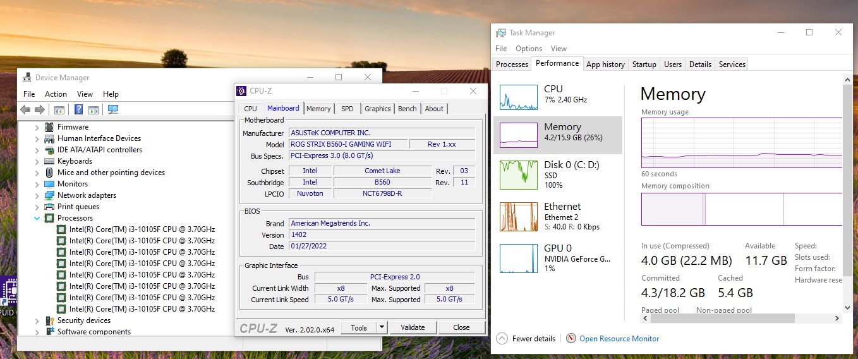Select the first i3-10105F processor entry

pos(142,229)
